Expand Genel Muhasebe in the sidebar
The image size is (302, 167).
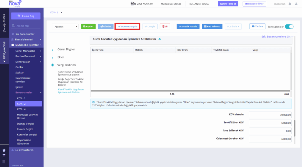tap(28, 51)
